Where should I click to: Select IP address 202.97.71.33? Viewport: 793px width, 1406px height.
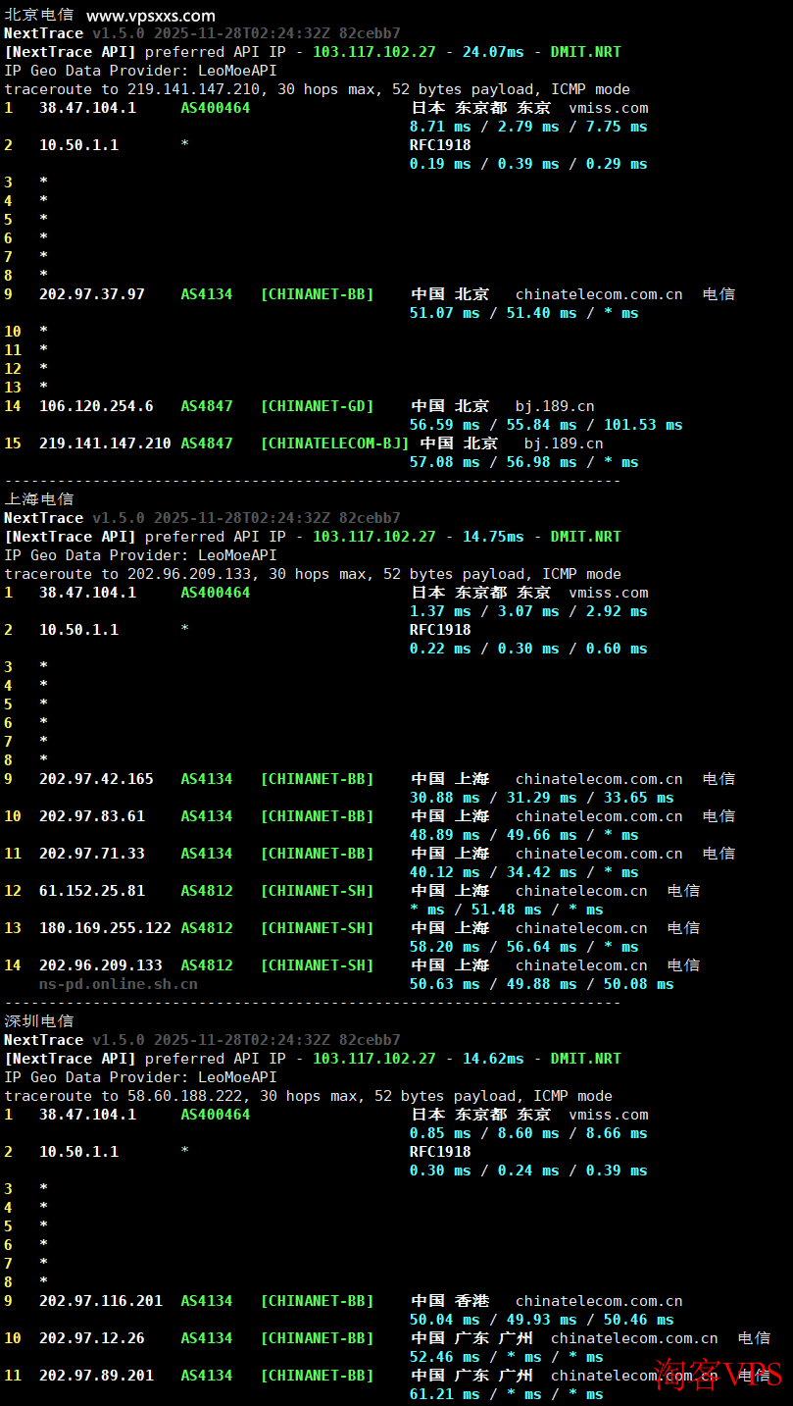click(x=91, y=854)
